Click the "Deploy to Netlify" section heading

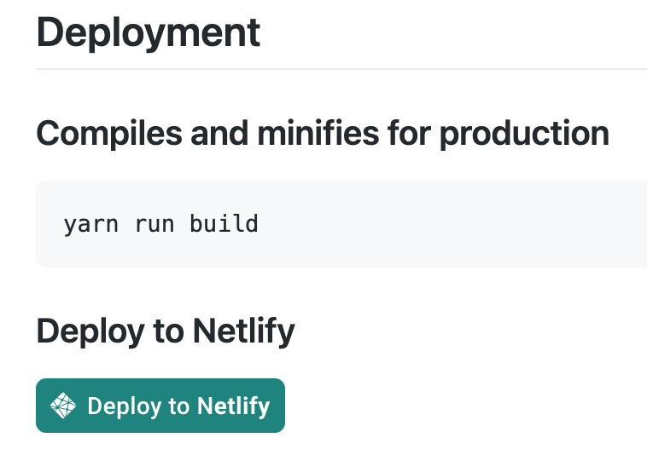[166, 331]
